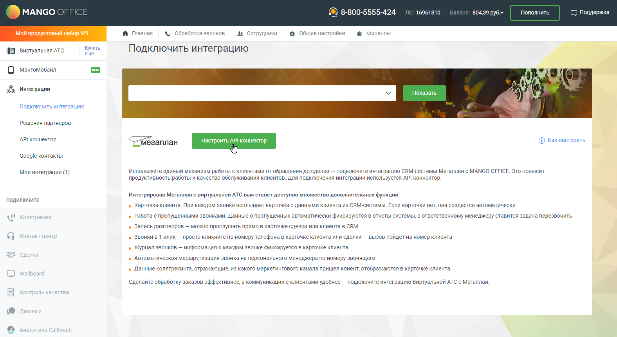The image size is (617, 337).
Task: Click the Поддержка chat icon
Action: coord(574,13)
